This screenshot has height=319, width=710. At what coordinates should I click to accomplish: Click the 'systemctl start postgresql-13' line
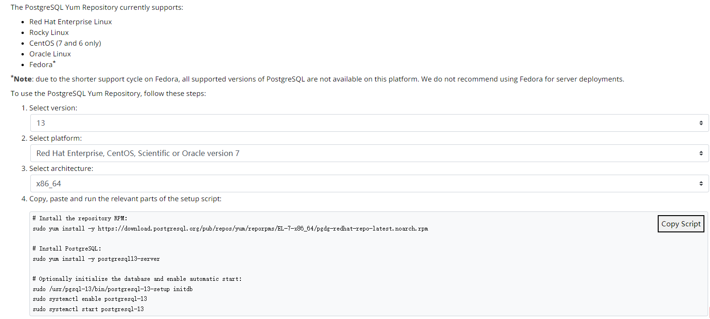pos(88,309)
